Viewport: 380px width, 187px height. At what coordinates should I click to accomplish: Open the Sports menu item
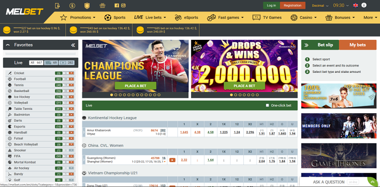[115, 17]
